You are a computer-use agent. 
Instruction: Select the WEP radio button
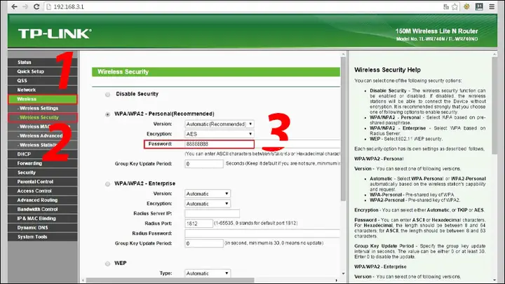[x=107, y=264]
